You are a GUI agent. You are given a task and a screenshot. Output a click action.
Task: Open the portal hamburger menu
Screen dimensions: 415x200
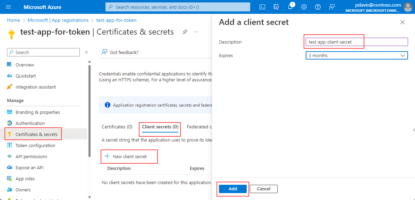point(9,7)
